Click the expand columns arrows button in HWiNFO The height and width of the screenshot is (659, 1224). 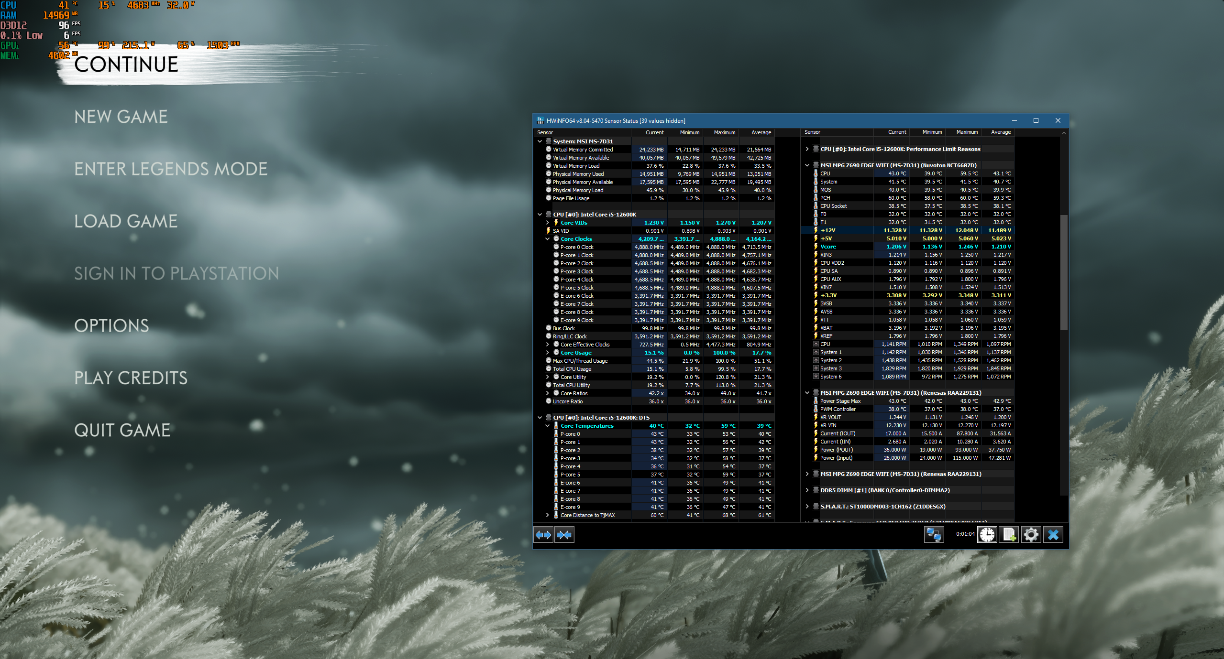coord(543,535)
